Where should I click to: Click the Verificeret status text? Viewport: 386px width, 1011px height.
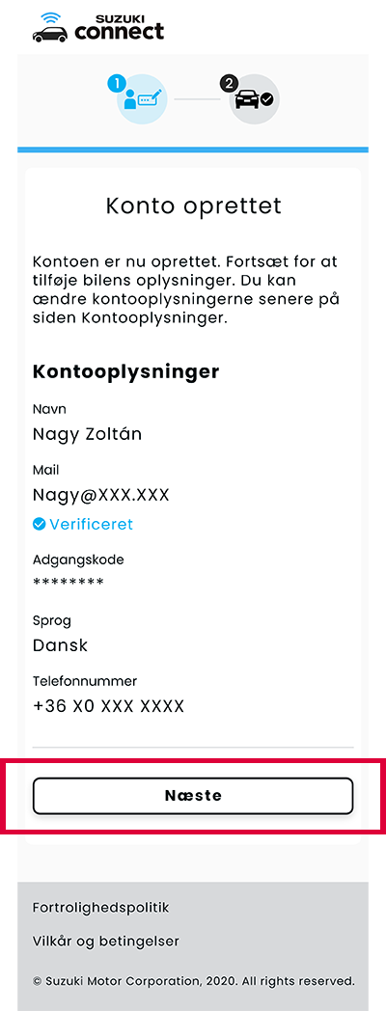pos(91,524)
